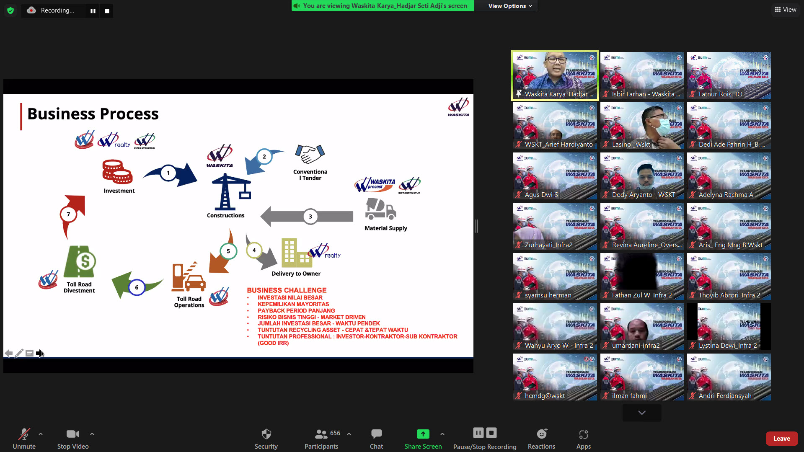The height and width of the screenshot is (452, 804).
Task: Click the green screen-sharing notification banner
Action: (x=383, y=6)
